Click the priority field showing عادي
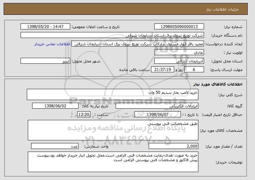255x180 pixels. coord(179,53)
